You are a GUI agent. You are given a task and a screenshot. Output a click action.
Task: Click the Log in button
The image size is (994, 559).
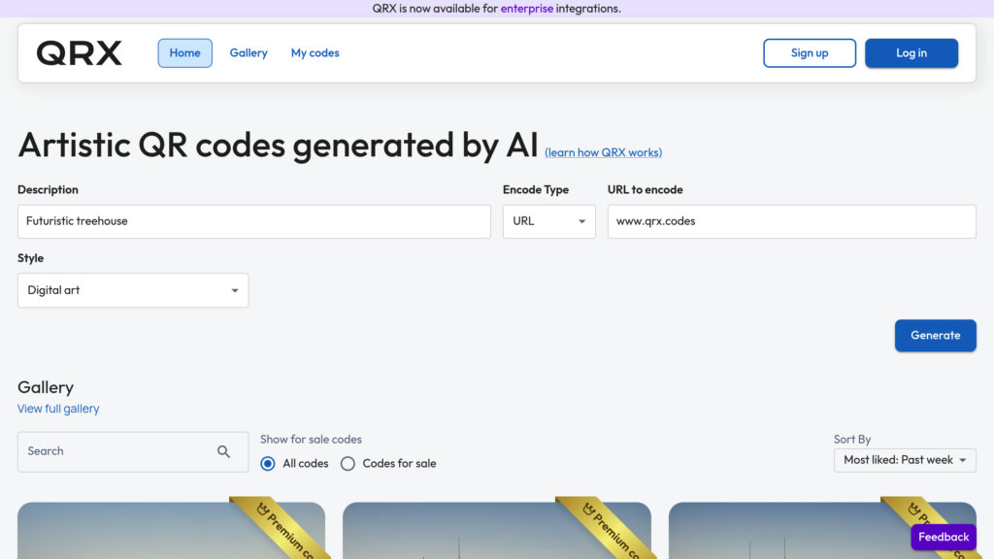point(911,53)
